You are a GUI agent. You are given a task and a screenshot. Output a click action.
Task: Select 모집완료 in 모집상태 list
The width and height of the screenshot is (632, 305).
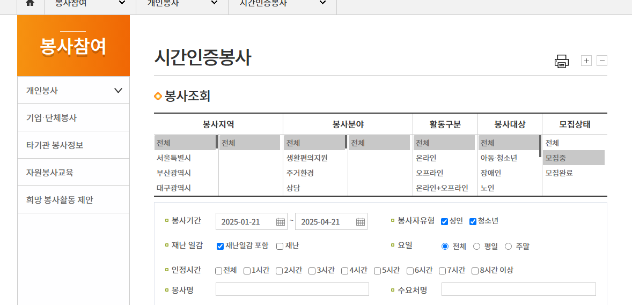pyautogui.click(x=574, y=173)
